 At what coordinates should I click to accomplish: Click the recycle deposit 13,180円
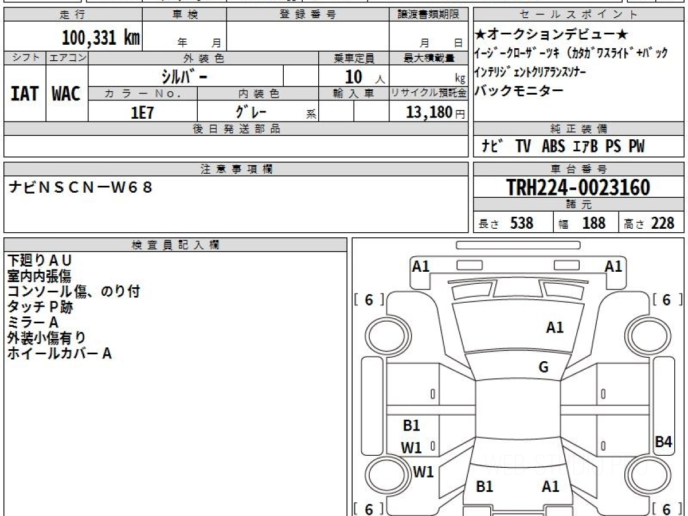click(x=435, y=112)
